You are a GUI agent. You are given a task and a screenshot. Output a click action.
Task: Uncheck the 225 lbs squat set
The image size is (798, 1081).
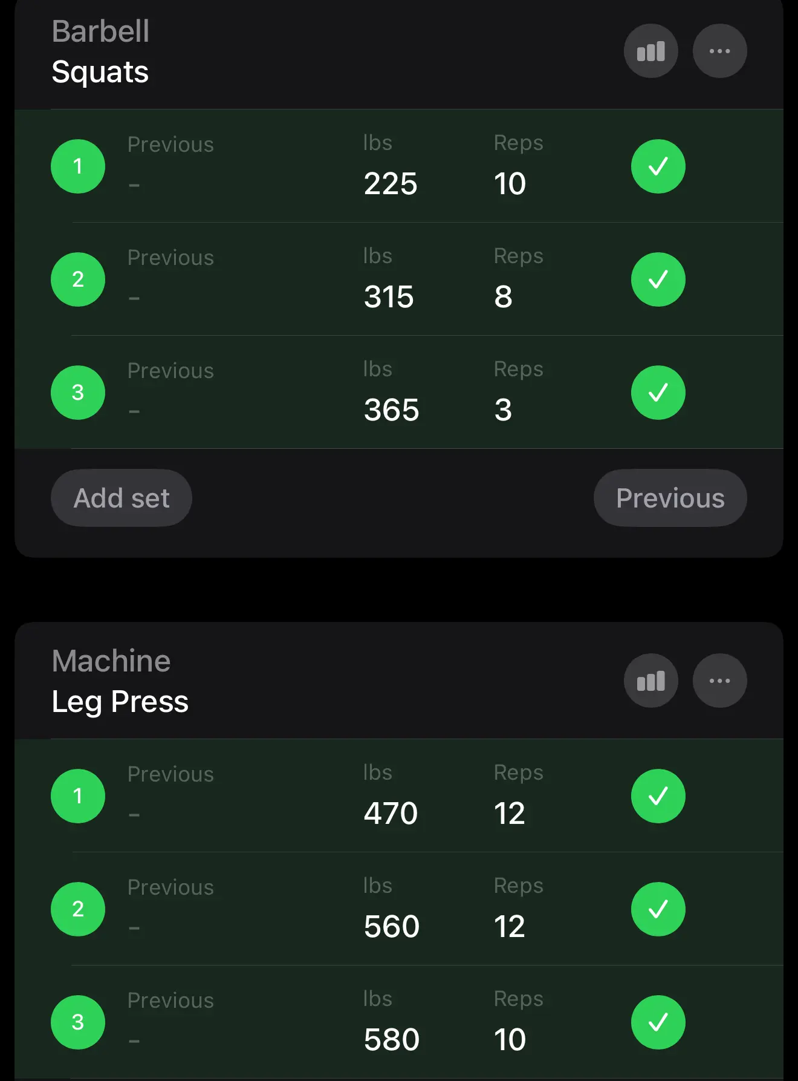(x=658, y=166)
